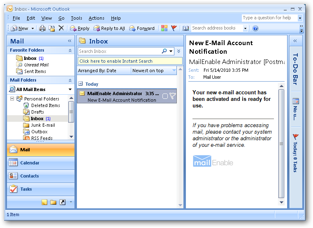Select the Junk E-mail folder
Viewport: 313px width, 228px height.
coord(39,125)
